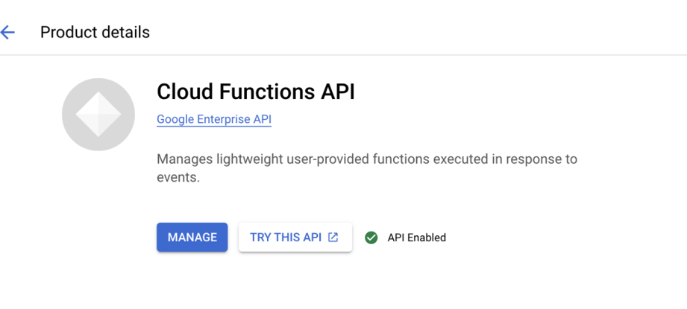Go back with the blue arrow icon
The height and width of the screenshot is (309, 687).
pyautogui.click(x=7, y=32)
